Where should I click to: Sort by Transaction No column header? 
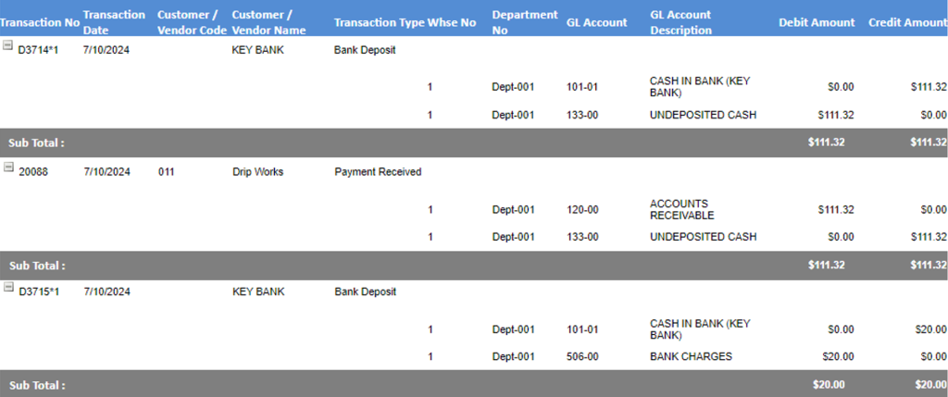[x=39, y=22]
